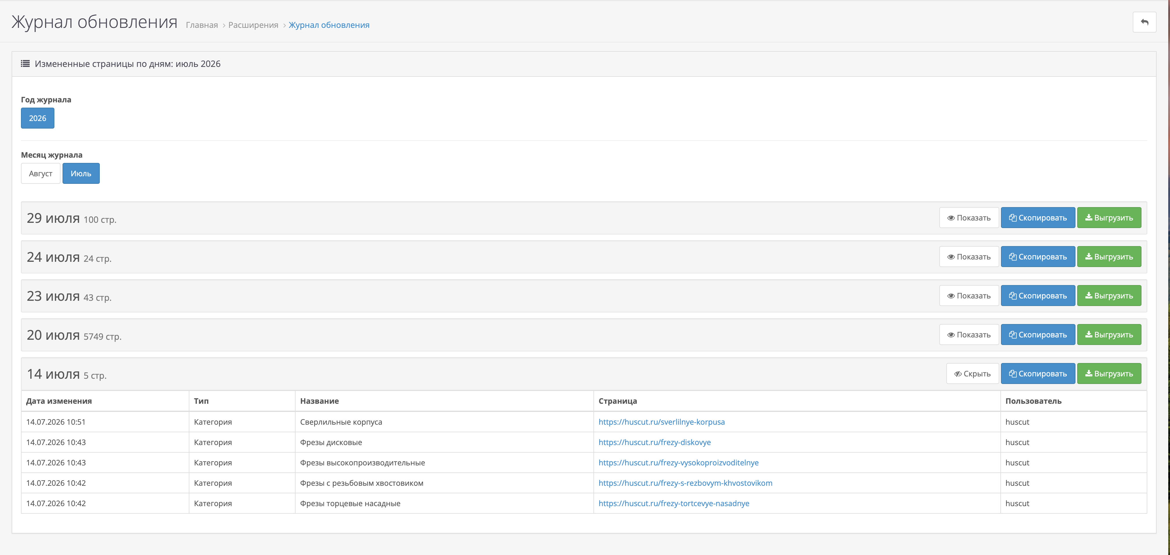Copy pages of 24 июля

(1038, 257)
